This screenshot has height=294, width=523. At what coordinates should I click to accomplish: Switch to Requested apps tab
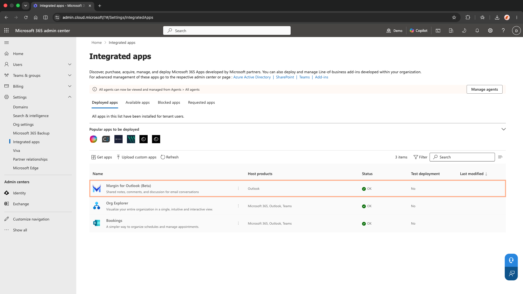click(202, 103)
